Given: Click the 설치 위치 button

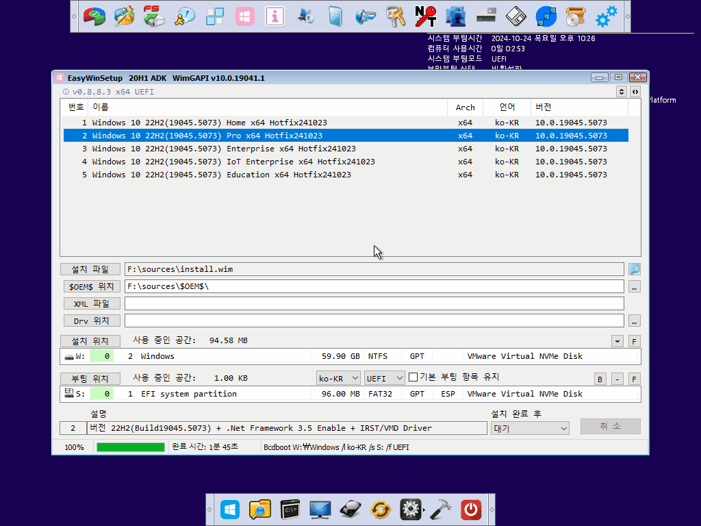Looking at the screenshot, I should (x=90, y=341).
